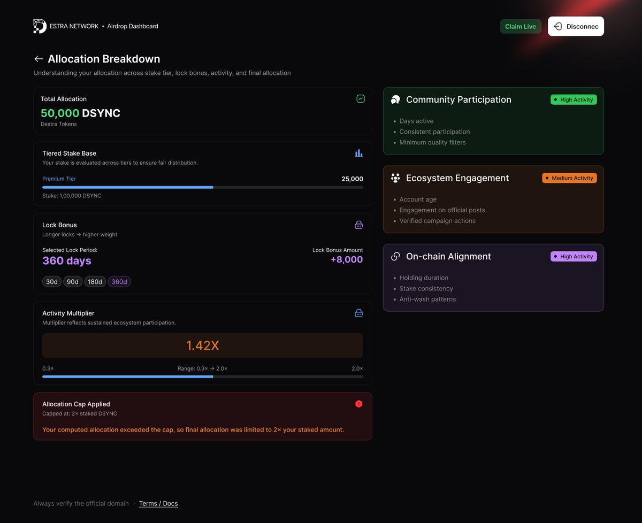Viewport: 642px width, 523px height.
Task: Click the Community Participation chat icon
Action: [395, 99]
